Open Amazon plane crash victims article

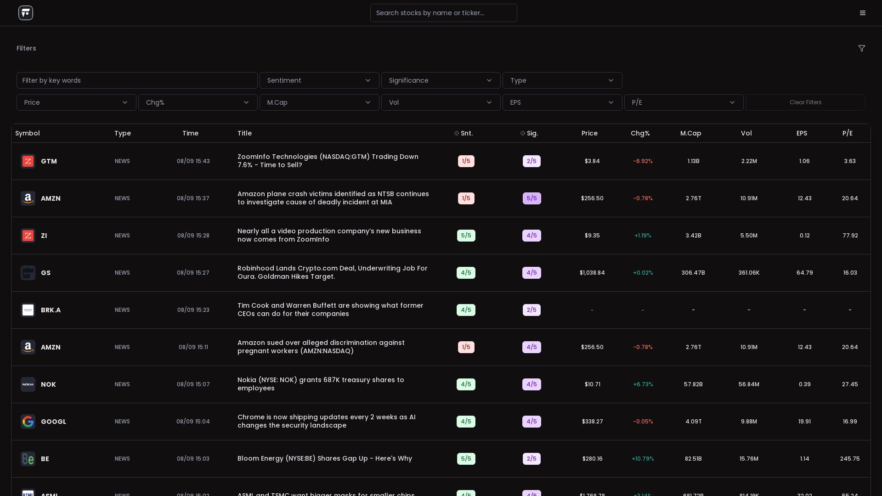[x=333, y=198]
